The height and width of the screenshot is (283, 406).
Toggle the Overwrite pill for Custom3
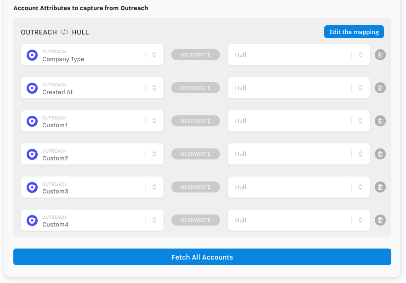(x=196, y=187)
